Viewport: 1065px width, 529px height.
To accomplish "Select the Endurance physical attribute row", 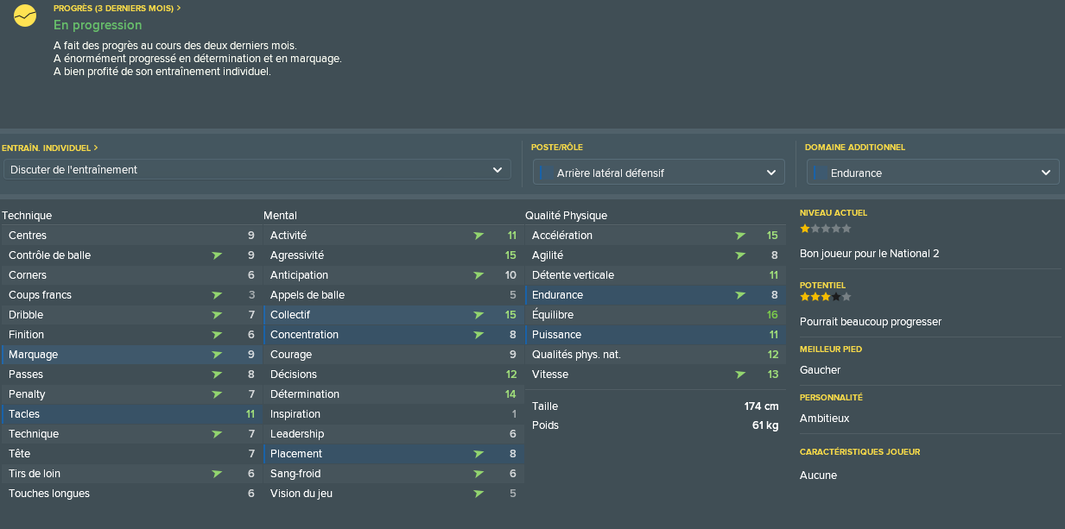I will 653,295.
